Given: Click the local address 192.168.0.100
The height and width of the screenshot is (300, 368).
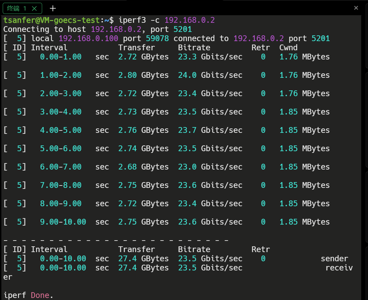Looking at the screenshot, I should [88, 38].
